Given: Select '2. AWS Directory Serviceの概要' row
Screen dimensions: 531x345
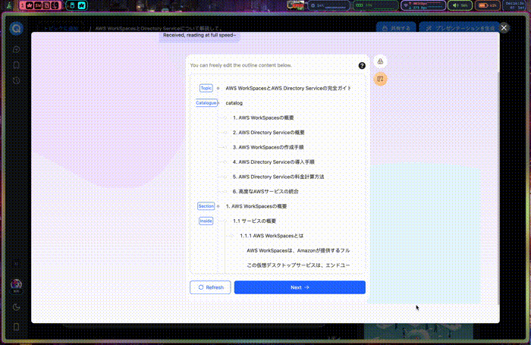Looking at the screenshot, I should click(269, 133).
